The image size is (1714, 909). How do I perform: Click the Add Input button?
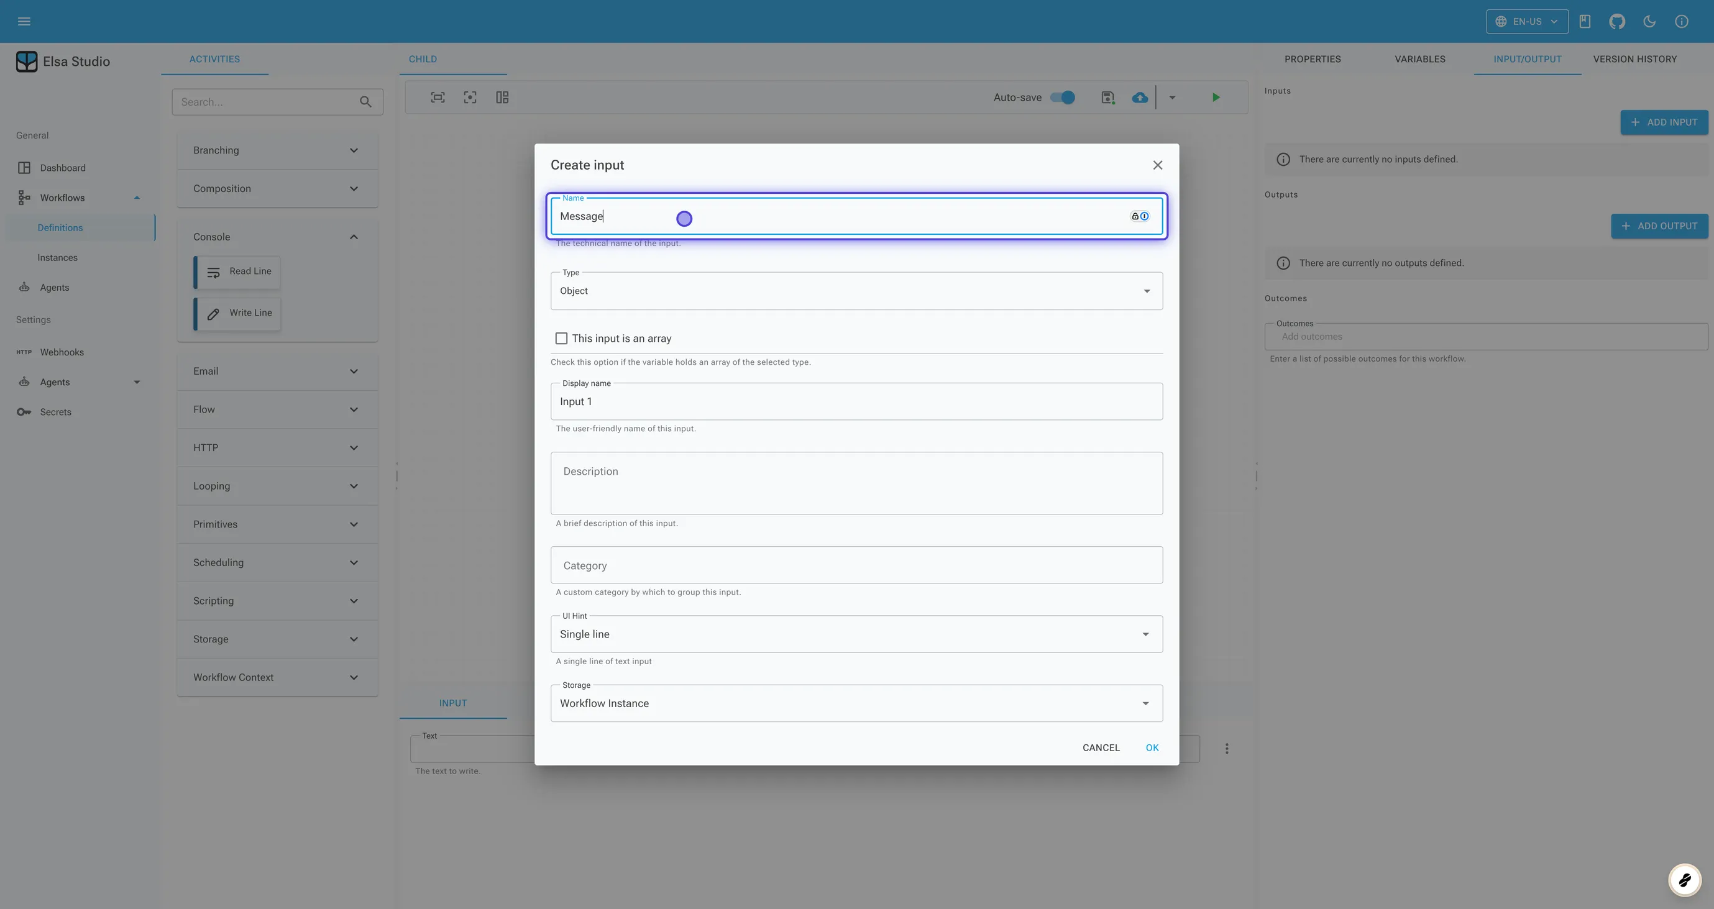click(x=1664, y=122)
